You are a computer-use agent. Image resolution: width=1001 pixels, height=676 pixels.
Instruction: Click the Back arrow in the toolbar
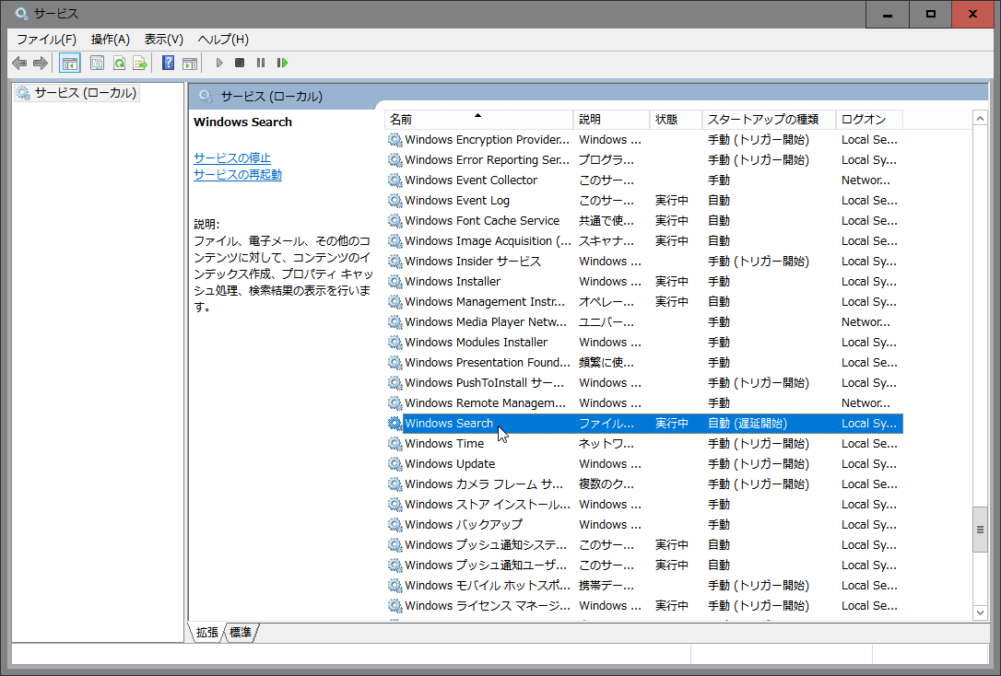[19, 63]
